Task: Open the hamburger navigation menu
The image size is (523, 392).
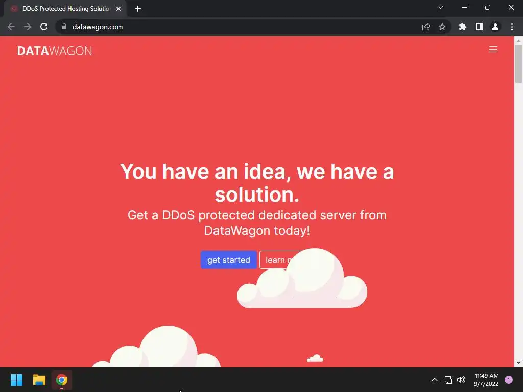Action: 493,50
